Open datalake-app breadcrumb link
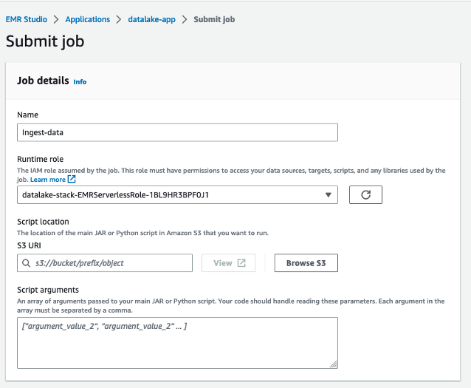The width and height of the screenshot is (471, 388). (152, 19)
